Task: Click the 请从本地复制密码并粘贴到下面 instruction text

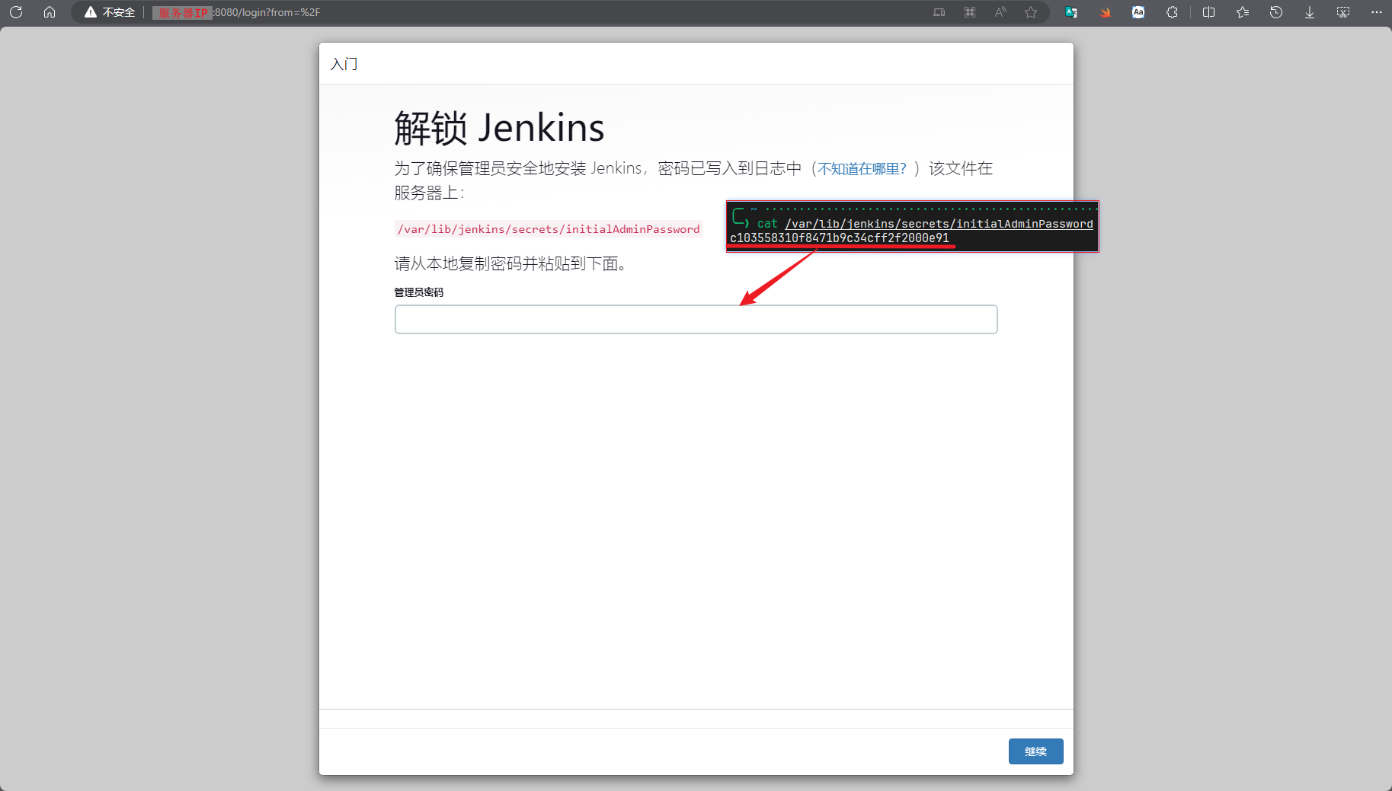Action: [510, 264]
